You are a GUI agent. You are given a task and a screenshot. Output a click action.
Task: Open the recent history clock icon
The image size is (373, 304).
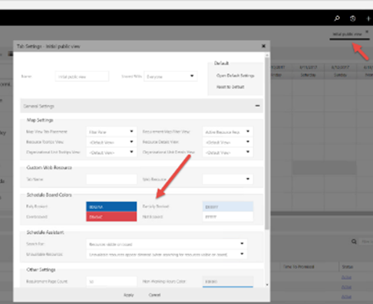353,18
